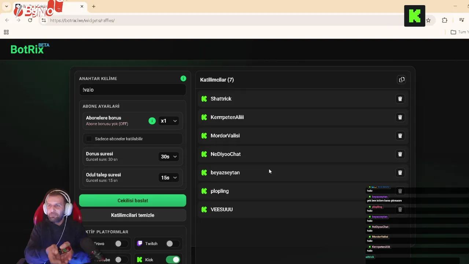Copy participants list icon

402,80
